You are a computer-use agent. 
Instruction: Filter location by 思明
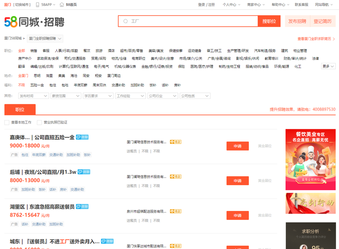(x=37, y=76)
